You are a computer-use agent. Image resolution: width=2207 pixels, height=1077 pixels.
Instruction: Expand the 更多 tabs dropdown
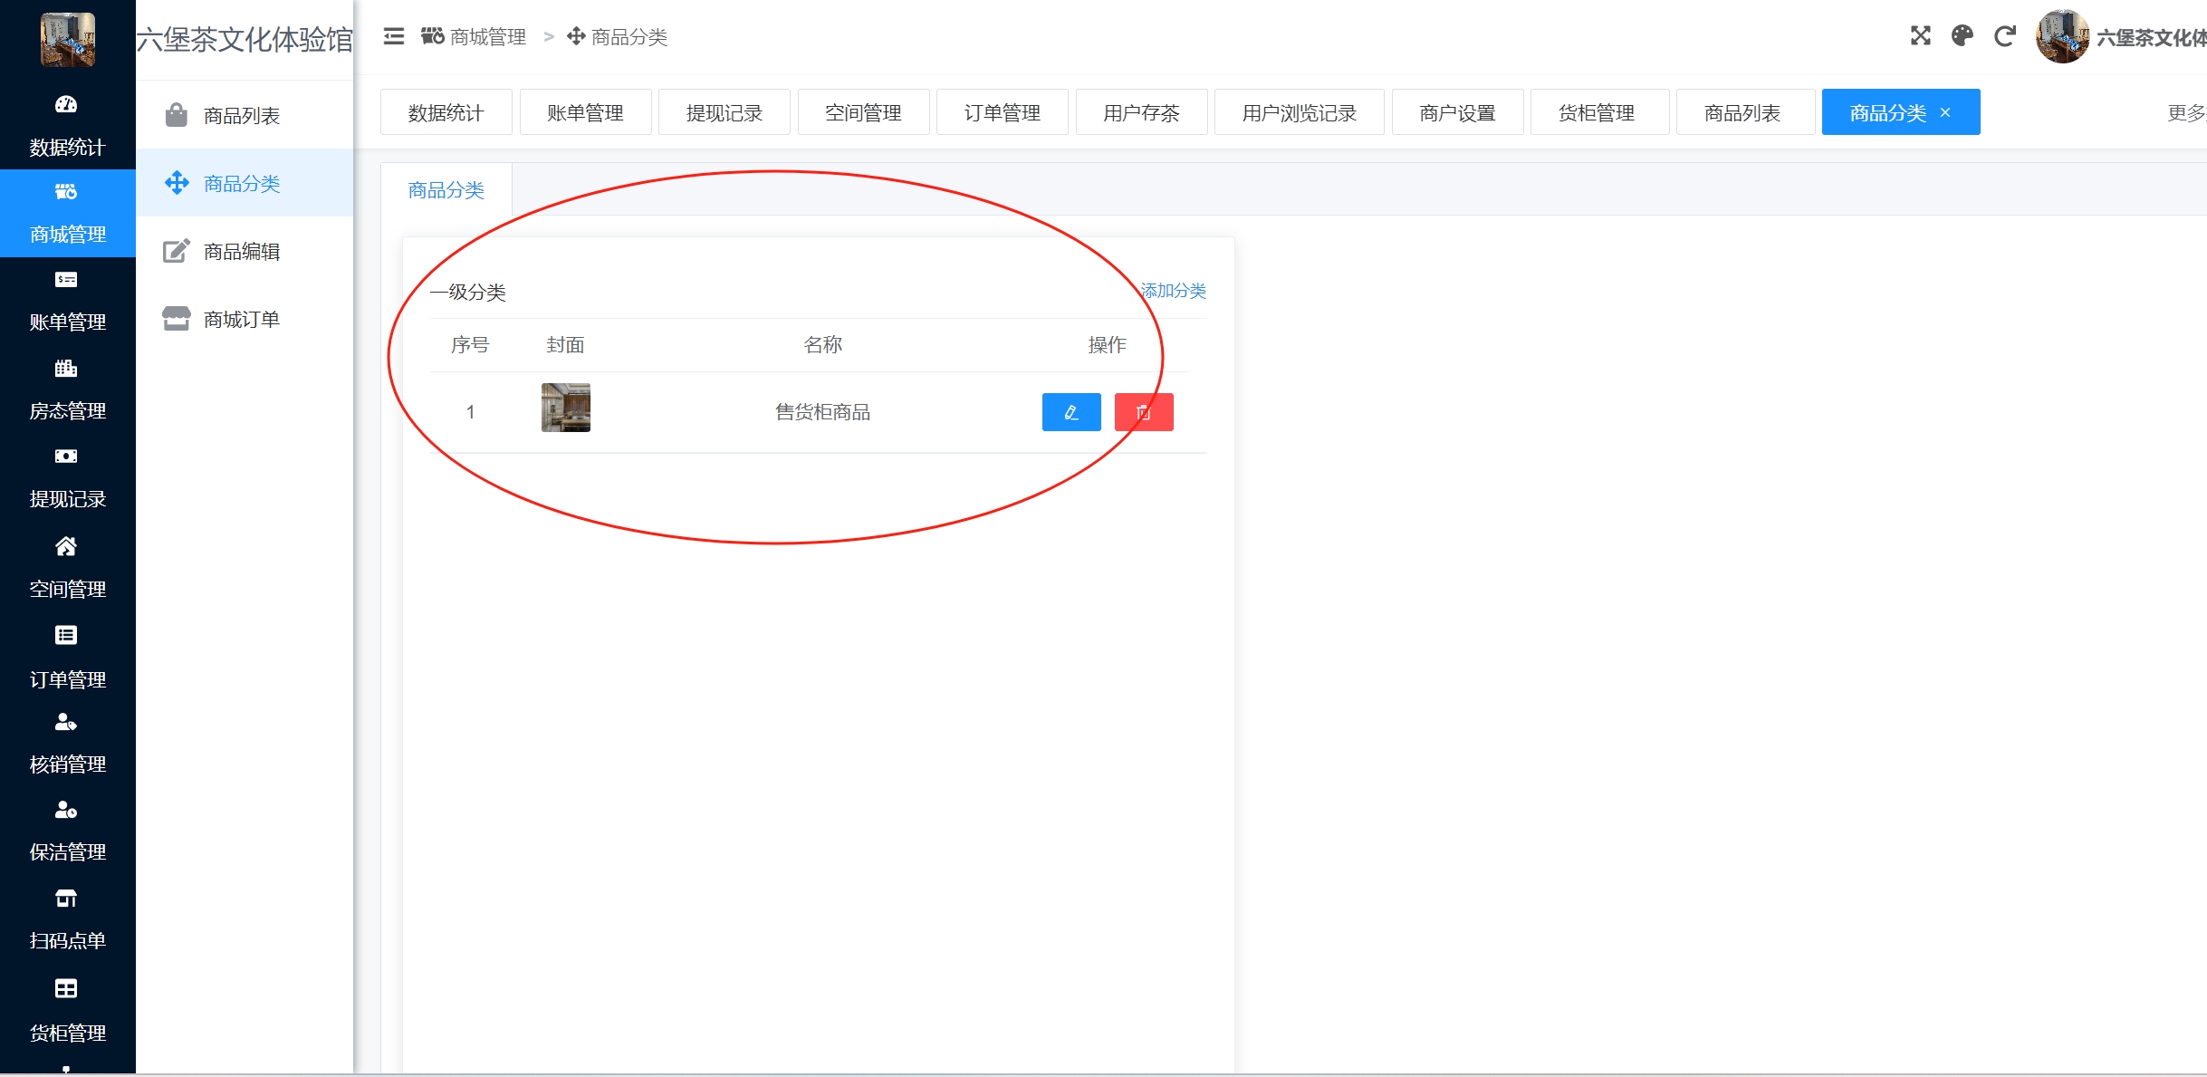click(2186, 112)
